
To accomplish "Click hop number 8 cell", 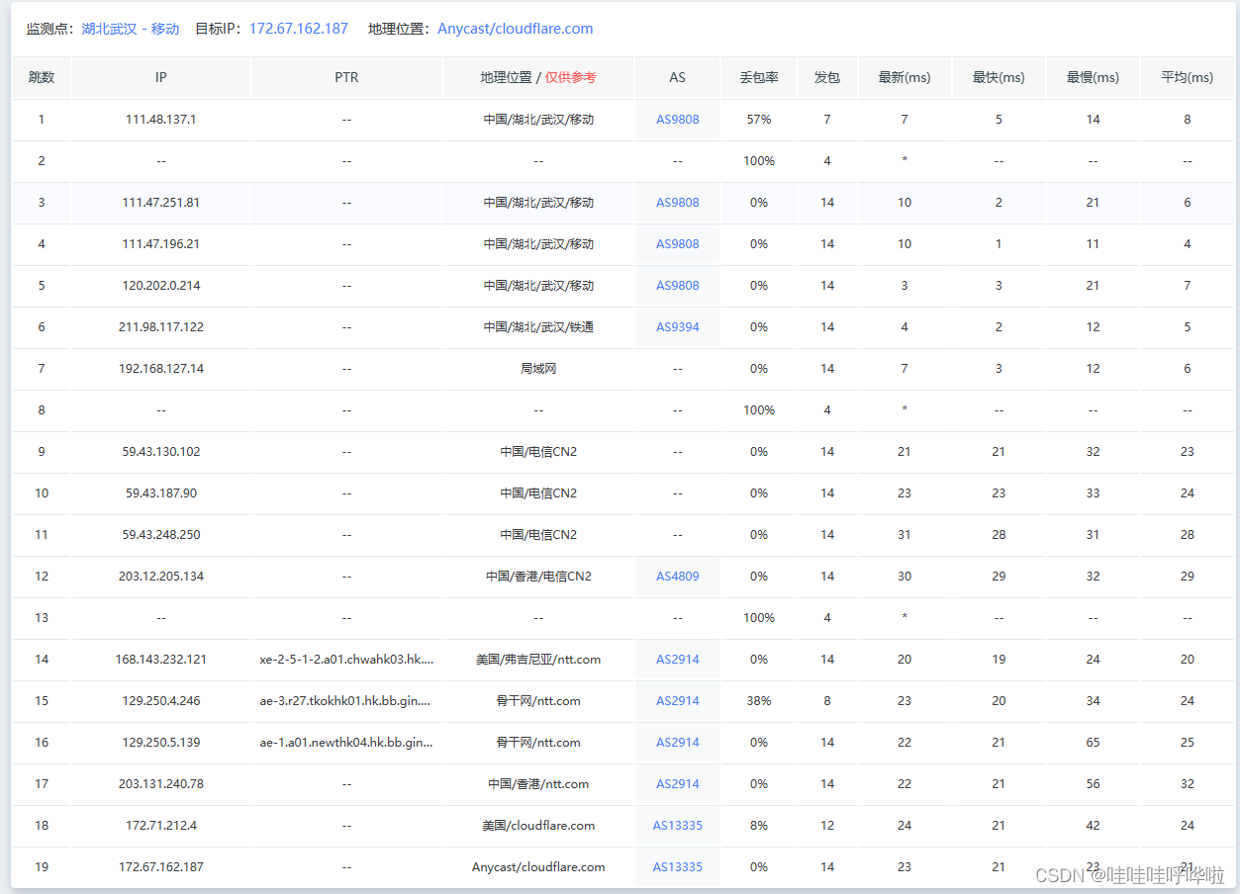I will [x=42, y=410].
